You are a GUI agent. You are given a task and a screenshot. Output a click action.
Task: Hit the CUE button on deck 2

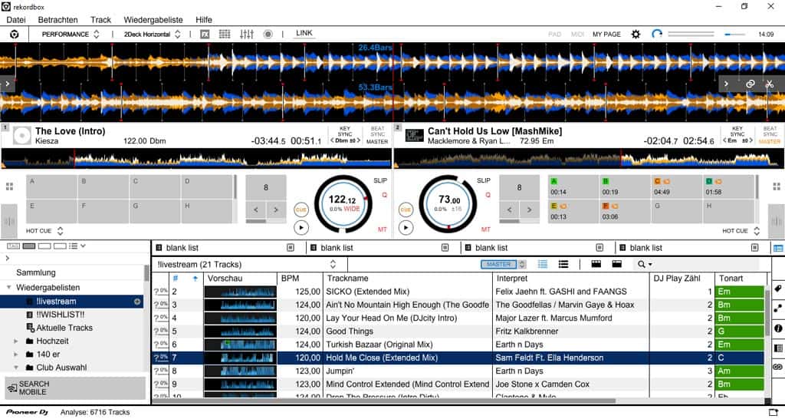tap(406, 209)
